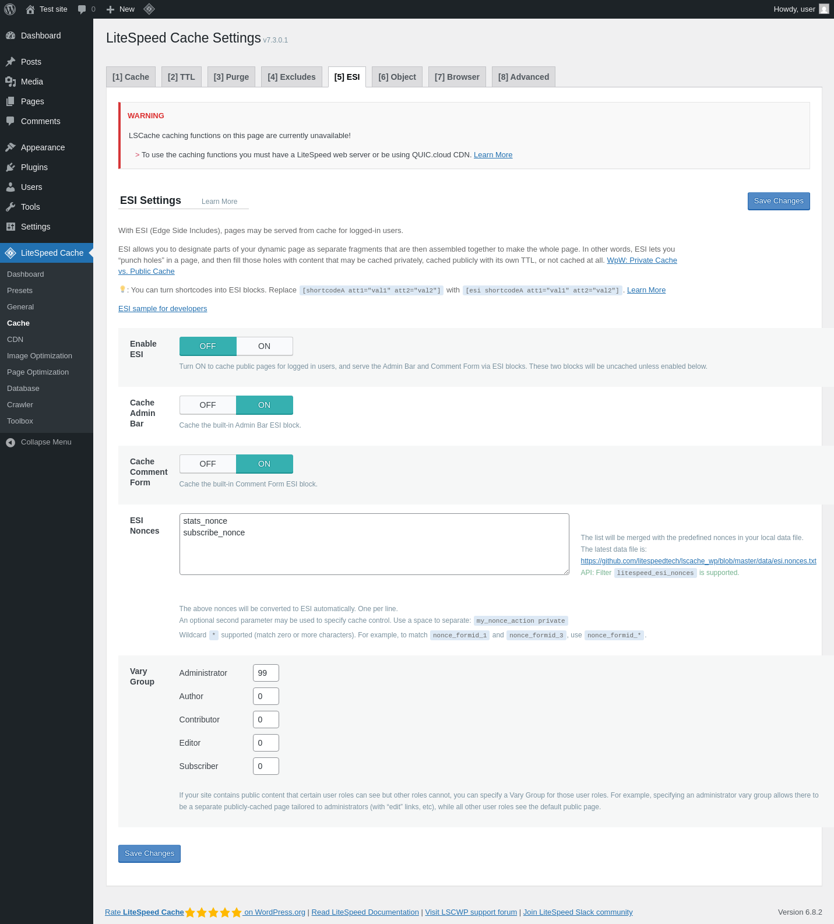Open Visit LSCWP support forum link

(x=471, y=912)
